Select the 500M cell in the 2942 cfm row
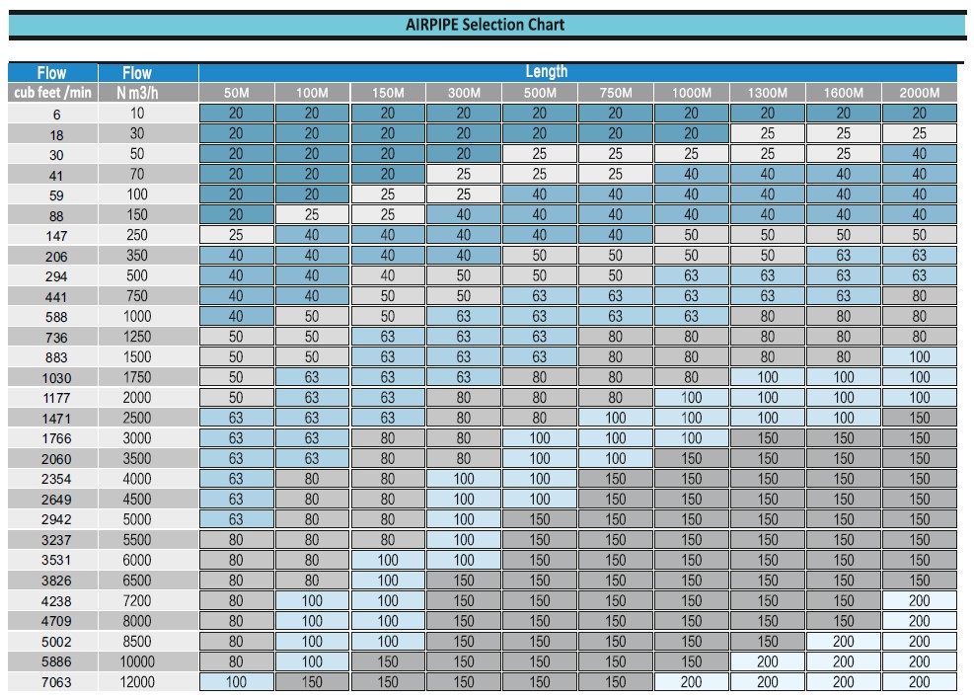974x698 pixels. 540,519
